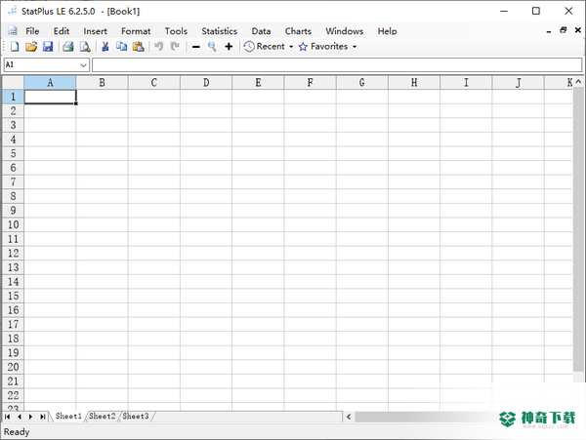Click the Print icon

click(x=68, y=47)
